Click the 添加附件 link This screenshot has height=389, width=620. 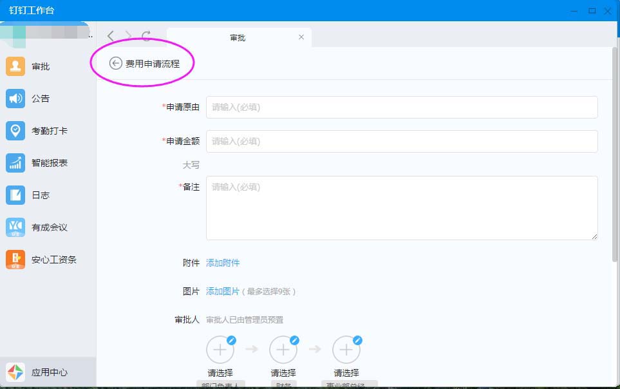pos(223,263)
